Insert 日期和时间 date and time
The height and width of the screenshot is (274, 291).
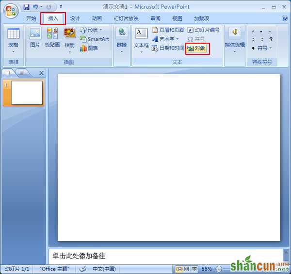(x=168, y=48)
